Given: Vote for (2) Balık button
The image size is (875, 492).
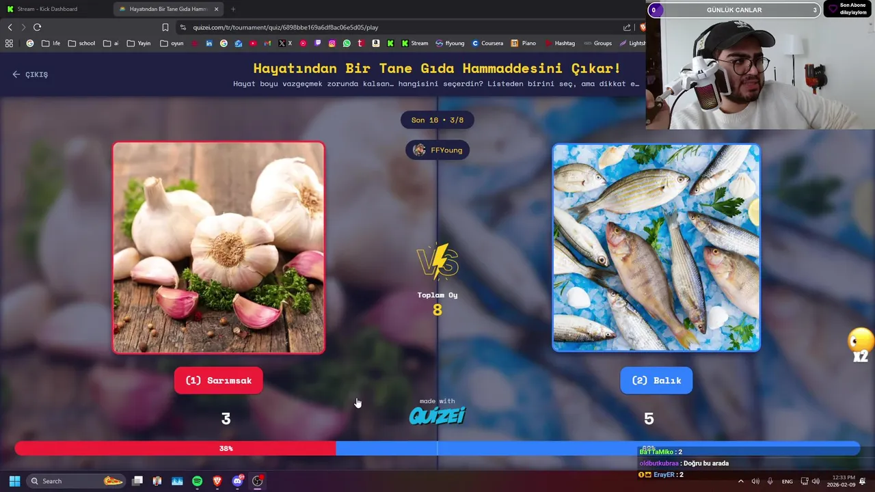Looking at the screenshot, I should tap(656, 381).
